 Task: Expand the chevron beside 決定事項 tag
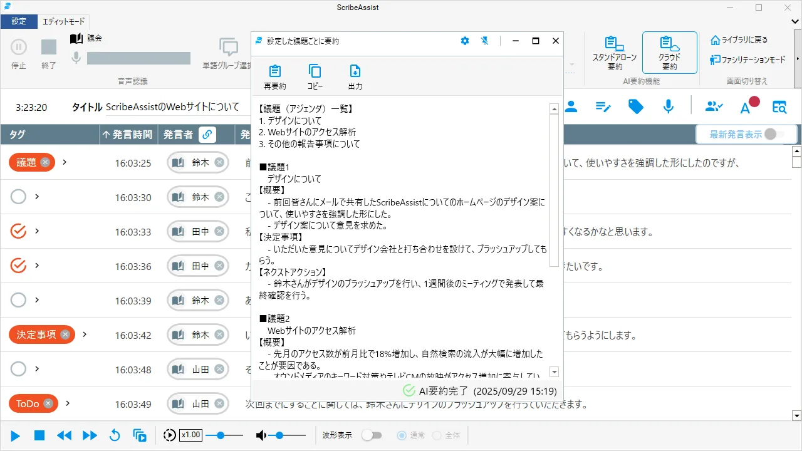(85, 334)
